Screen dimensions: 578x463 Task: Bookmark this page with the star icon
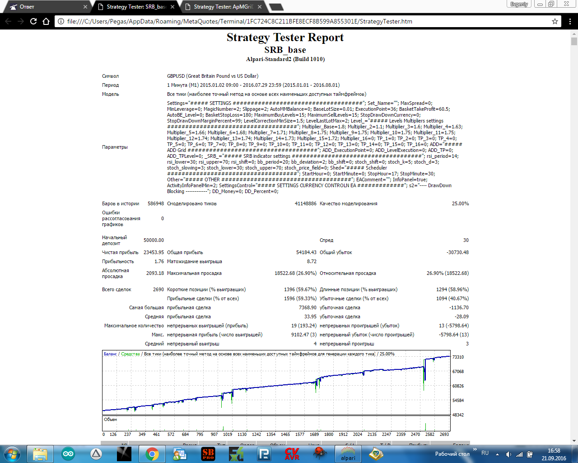coord(555,21)
